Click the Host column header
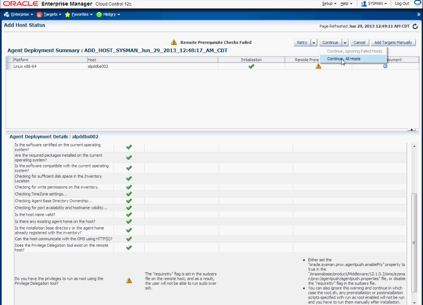 152,60
